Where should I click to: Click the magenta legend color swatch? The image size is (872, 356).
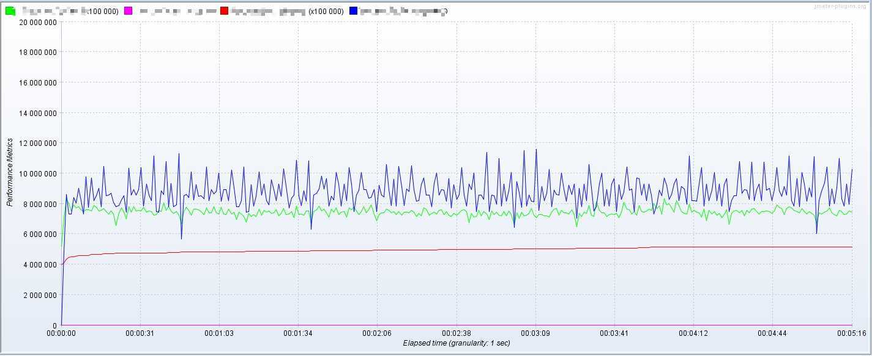pos(128,11)
